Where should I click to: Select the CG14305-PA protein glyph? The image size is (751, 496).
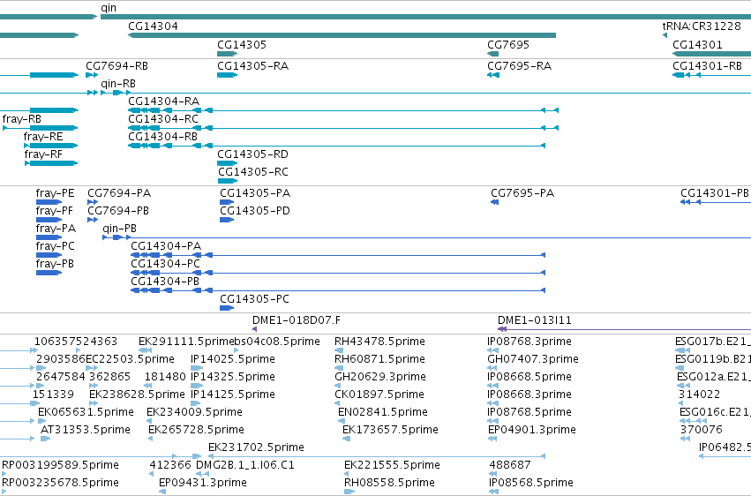tap(227, 202)
